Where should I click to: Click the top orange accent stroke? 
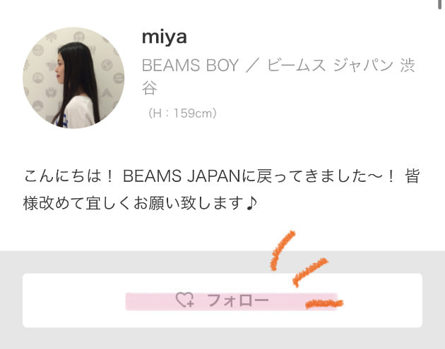pos(283,250)
